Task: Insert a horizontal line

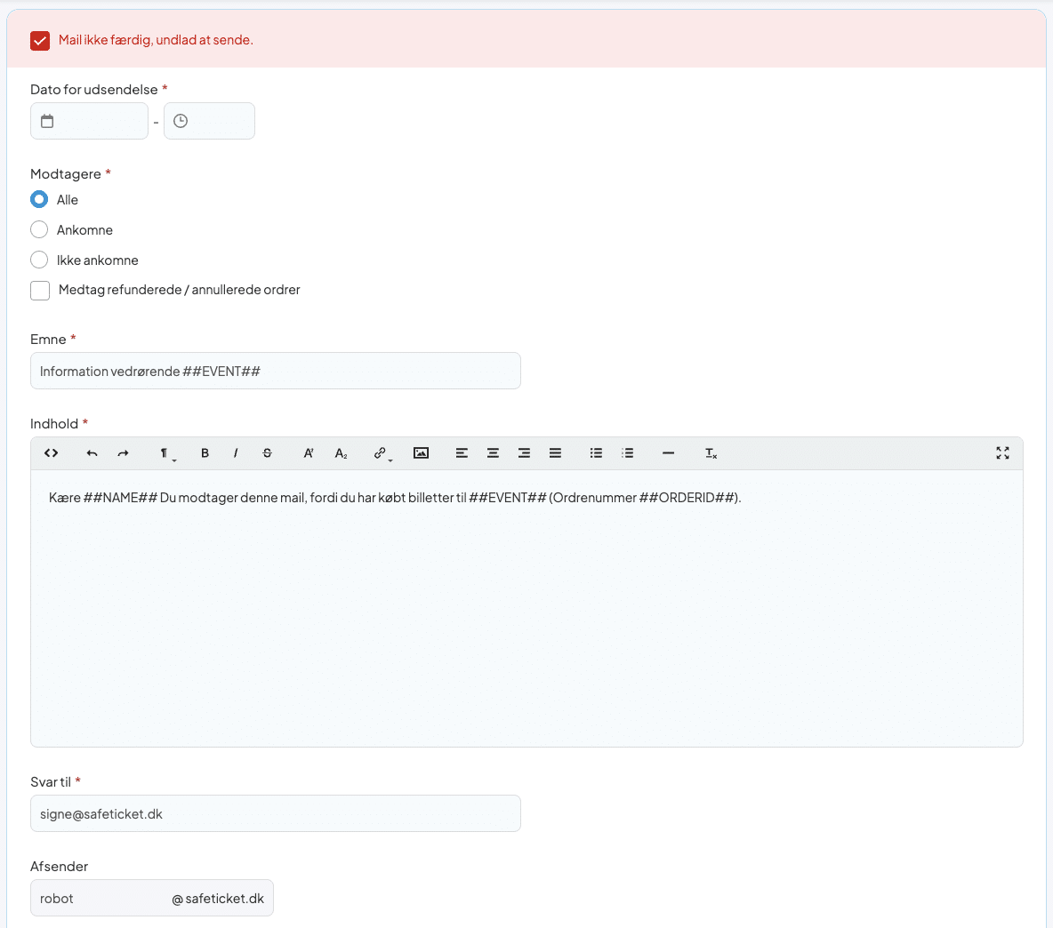Action: click(x=668, y=453)
